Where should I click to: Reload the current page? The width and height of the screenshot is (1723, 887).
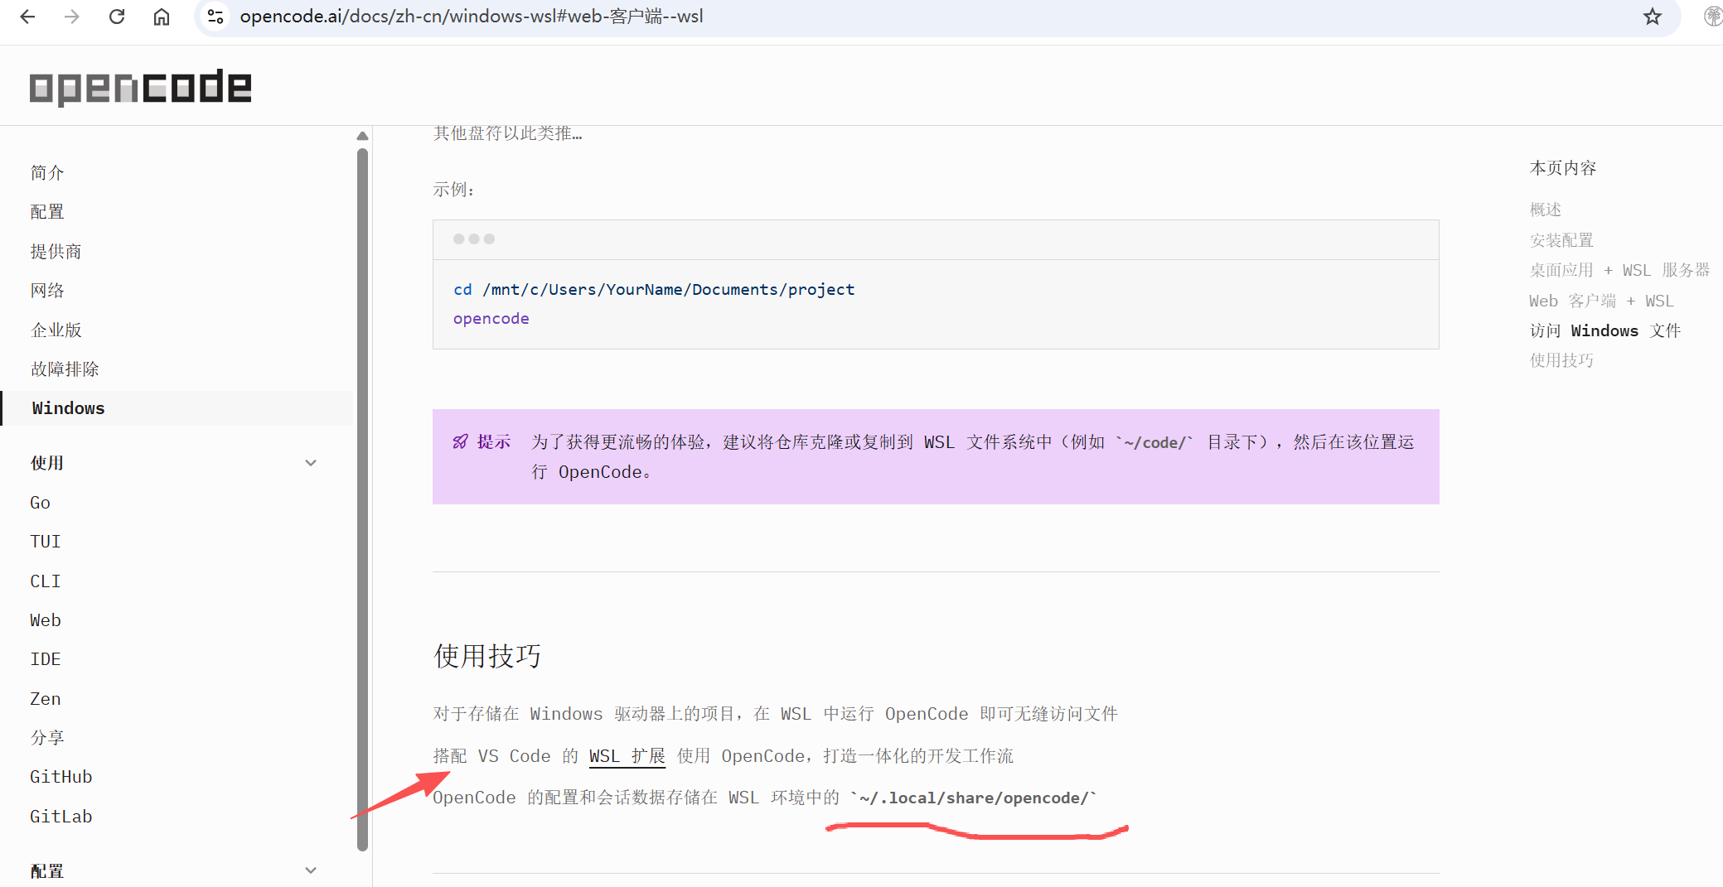coord(117,16)
